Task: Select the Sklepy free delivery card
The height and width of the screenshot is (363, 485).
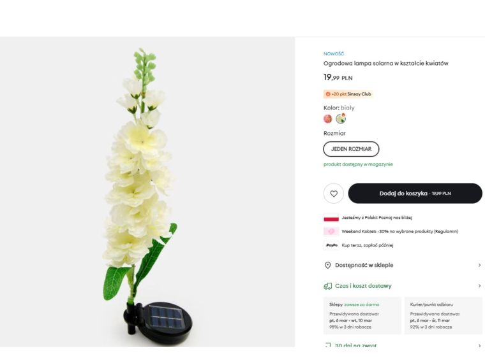Action: [x=362, y=315]
